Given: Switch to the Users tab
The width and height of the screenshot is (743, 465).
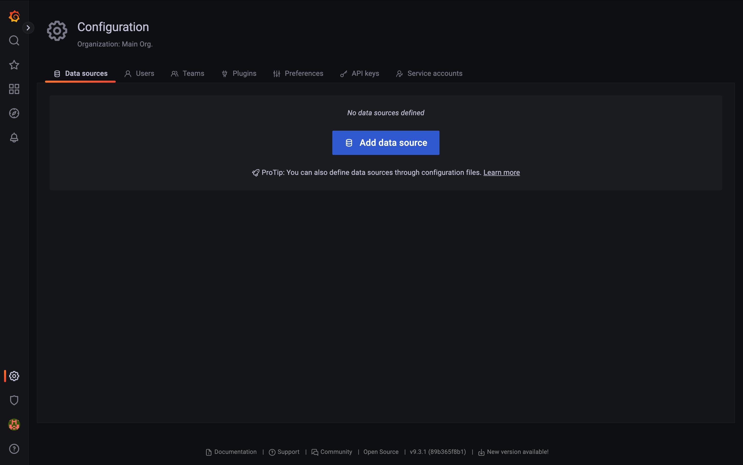Looking at the screenshot, I should coord(139,74).
